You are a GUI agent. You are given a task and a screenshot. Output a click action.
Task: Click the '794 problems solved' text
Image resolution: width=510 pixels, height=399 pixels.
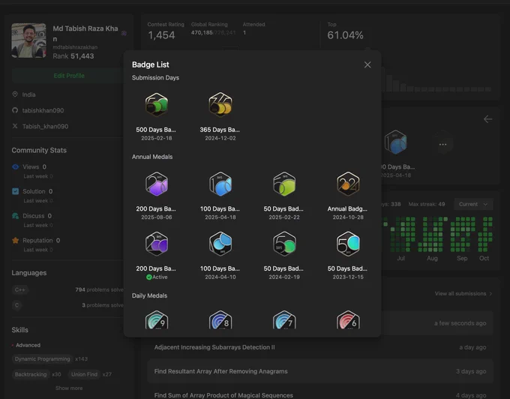pyautogui.click(x=99, y=289)
